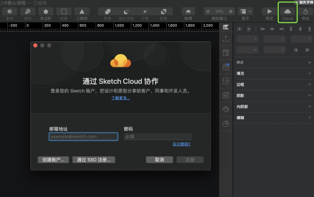
Task: Open the Kitchen plugin flag icon
Action: coord(226,27)
